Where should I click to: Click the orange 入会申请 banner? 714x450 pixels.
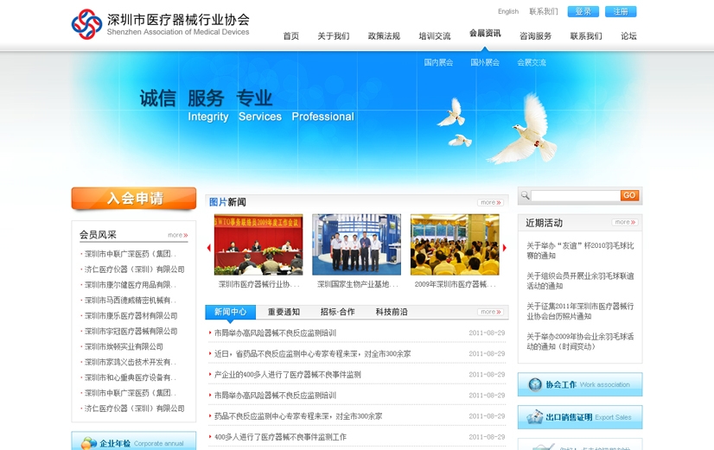tap(134, 199)
